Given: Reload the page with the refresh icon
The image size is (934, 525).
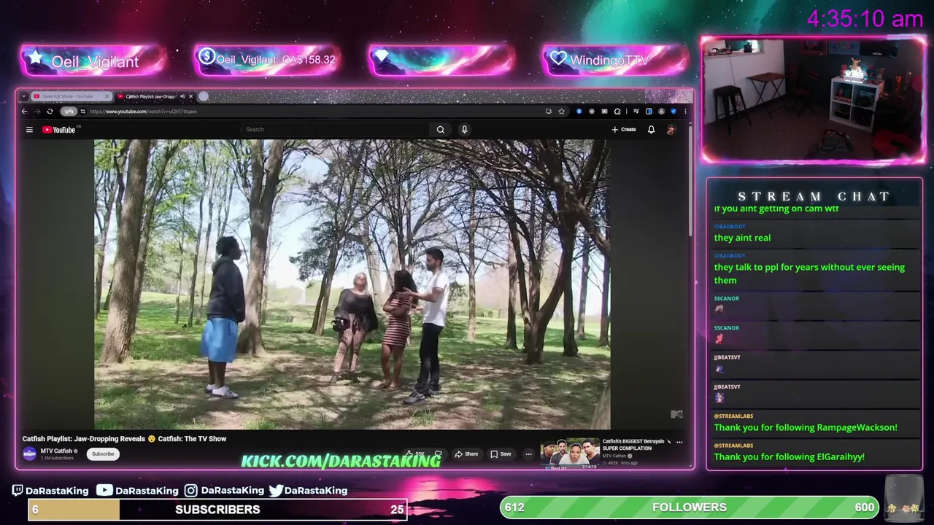Looking at the screenshot, I should click(50, 112).
